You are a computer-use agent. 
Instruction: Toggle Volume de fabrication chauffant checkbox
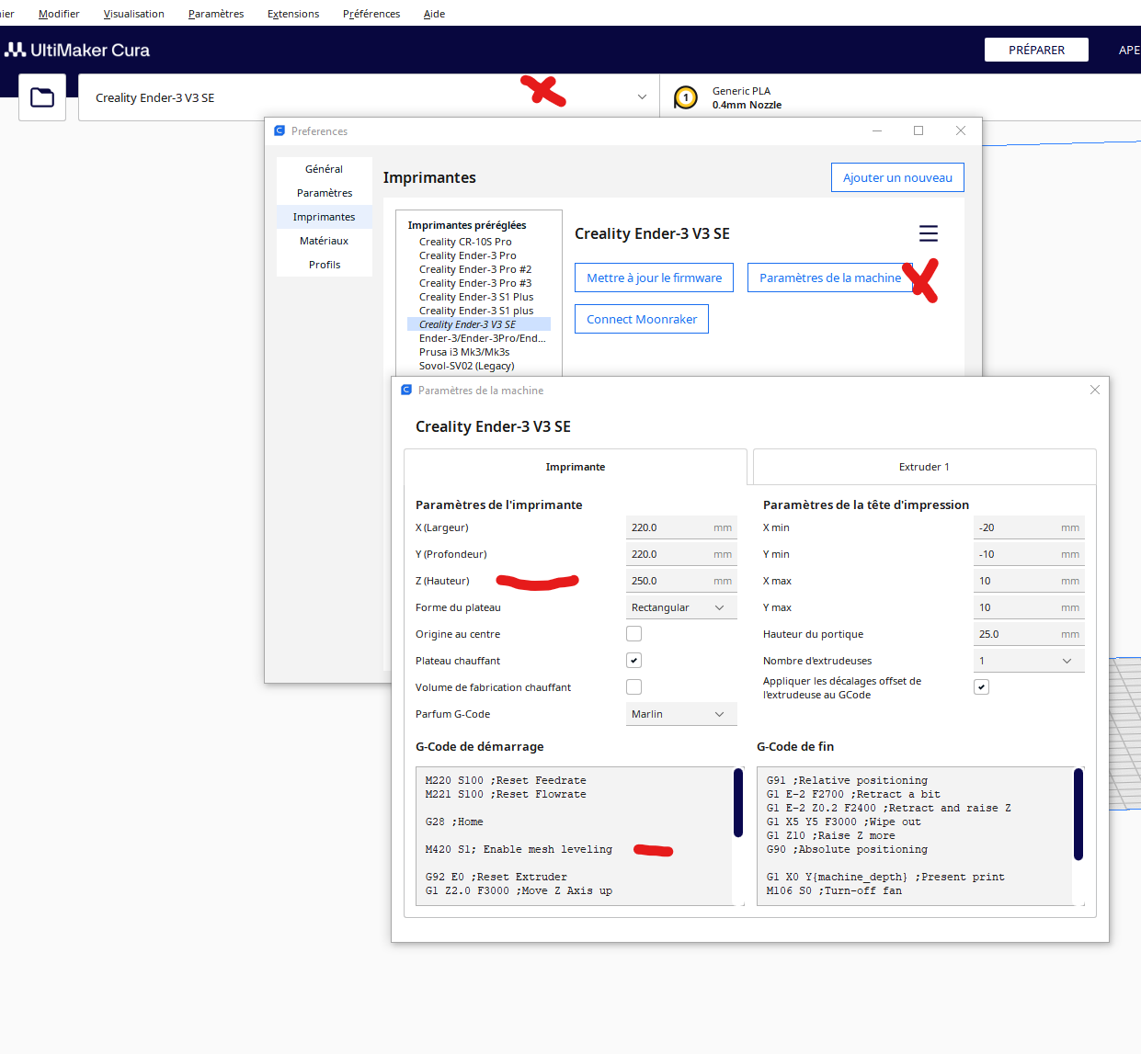click(x=634, y=687)
